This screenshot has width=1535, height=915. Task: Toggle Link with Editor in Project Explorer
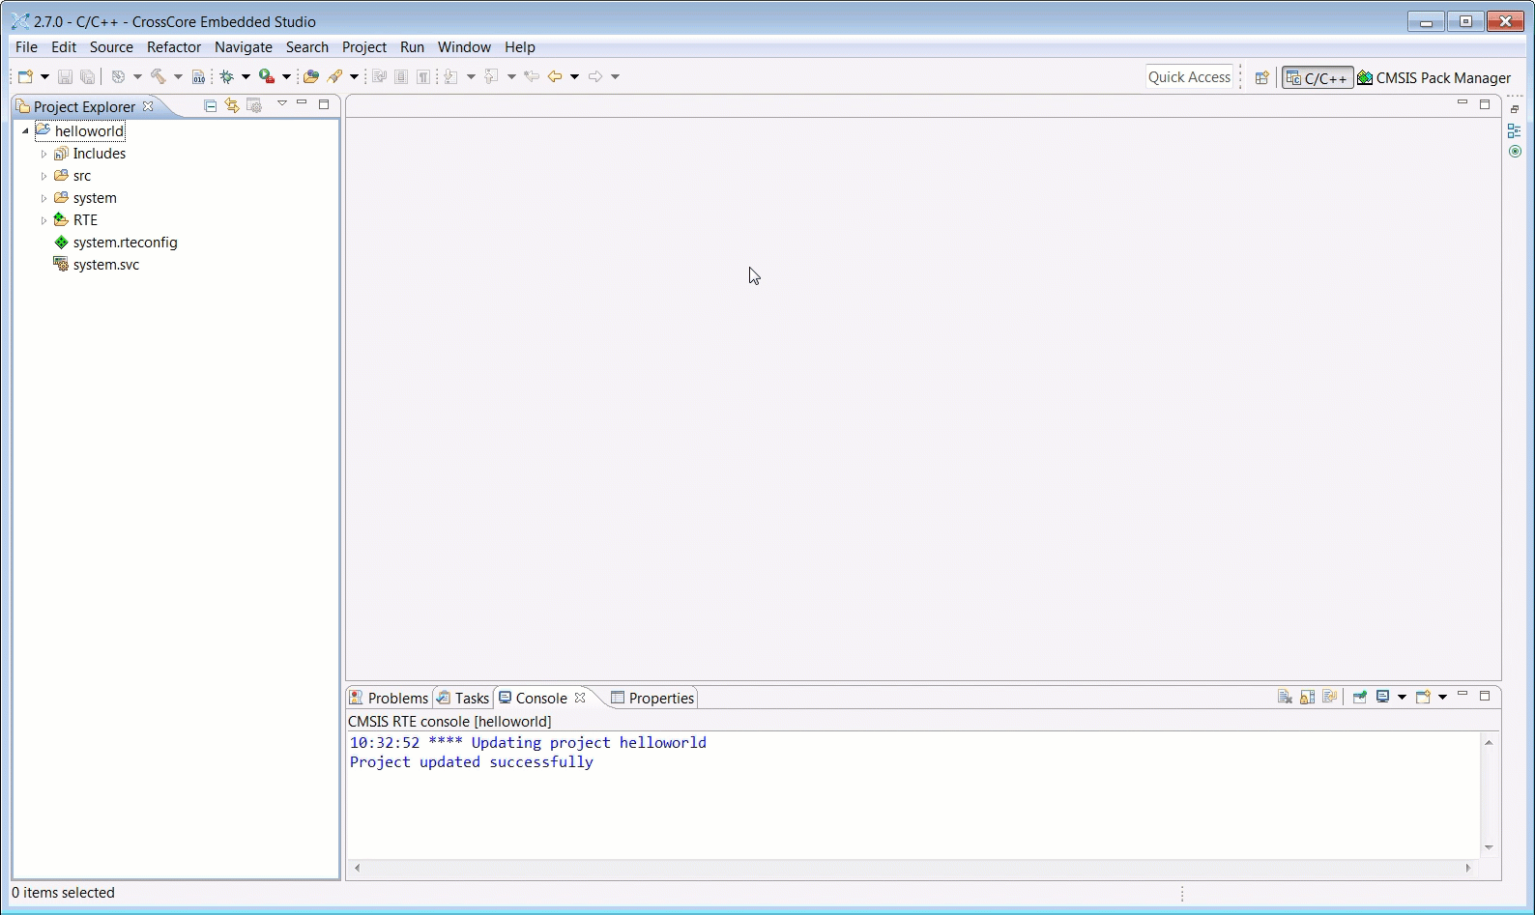click(x=232, y=105)
